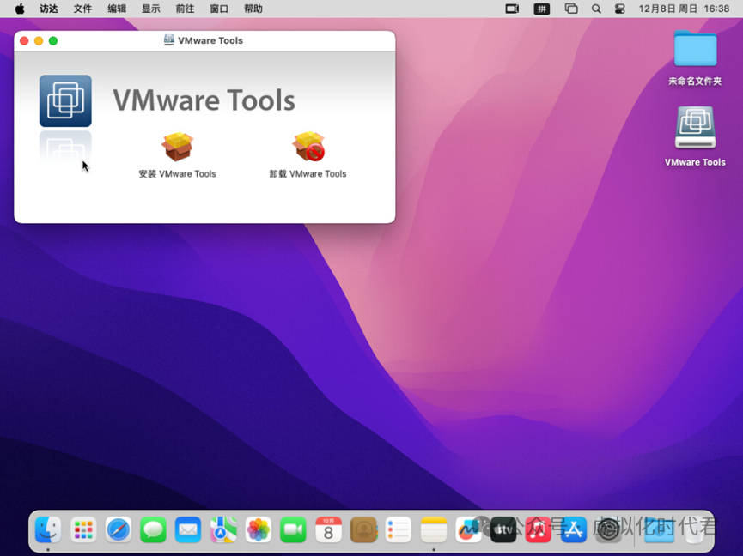Click the 未命名文件夹 label on desktop
Image resolution: width=743 pixels, height=556 pixels.
(695, 82)
